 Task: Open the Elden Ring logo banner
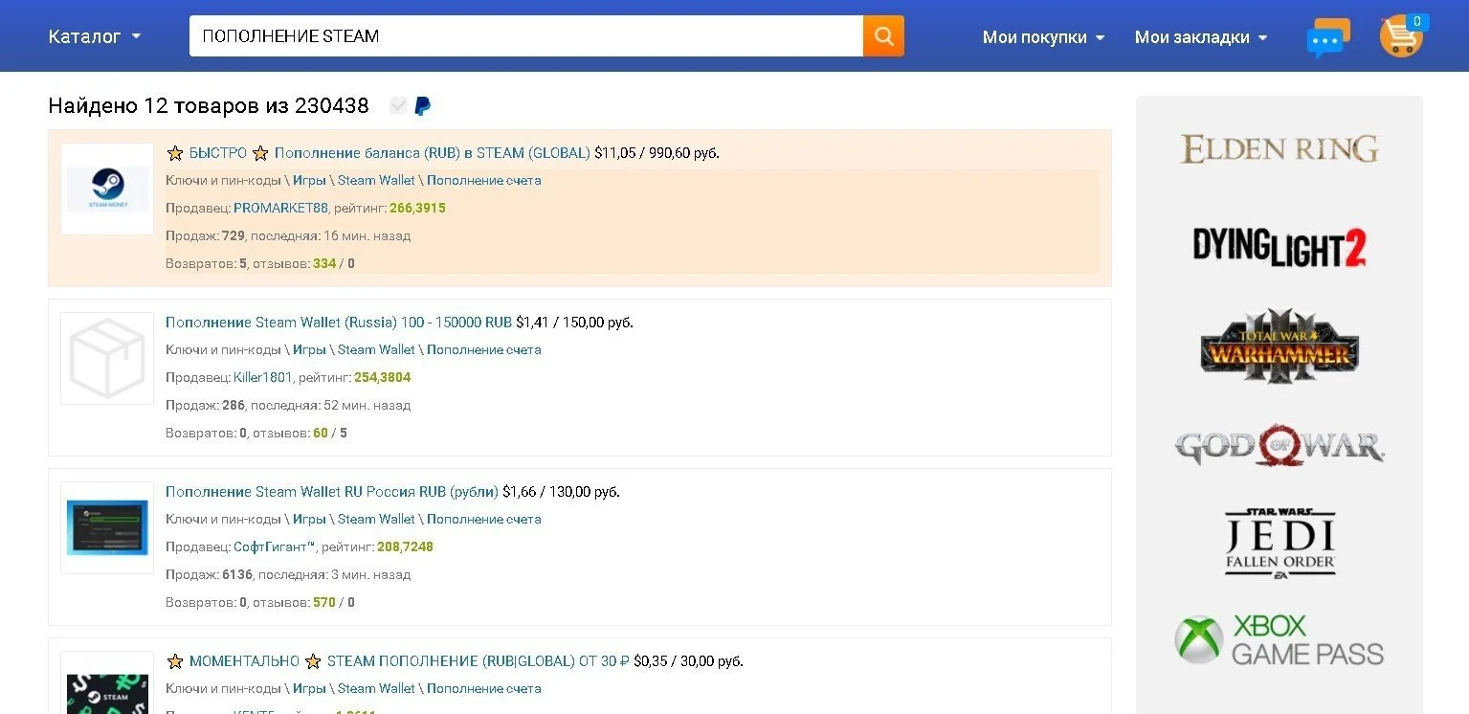(1280, 148)
